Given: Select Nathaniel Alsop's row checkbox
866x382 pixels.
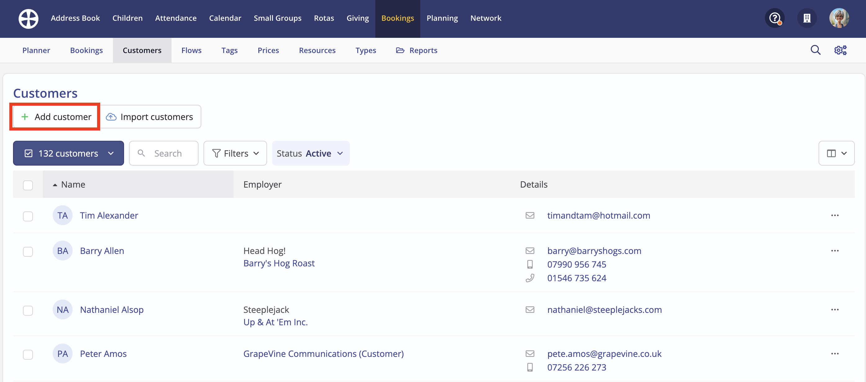Looking at the screenshot, I should [x=28, y=310].
